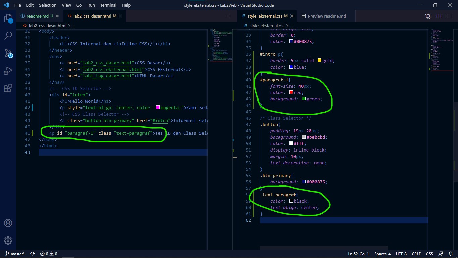Click the Accounts icon in the activity bar
Screen dimensions: 458x258
(8, 223)
